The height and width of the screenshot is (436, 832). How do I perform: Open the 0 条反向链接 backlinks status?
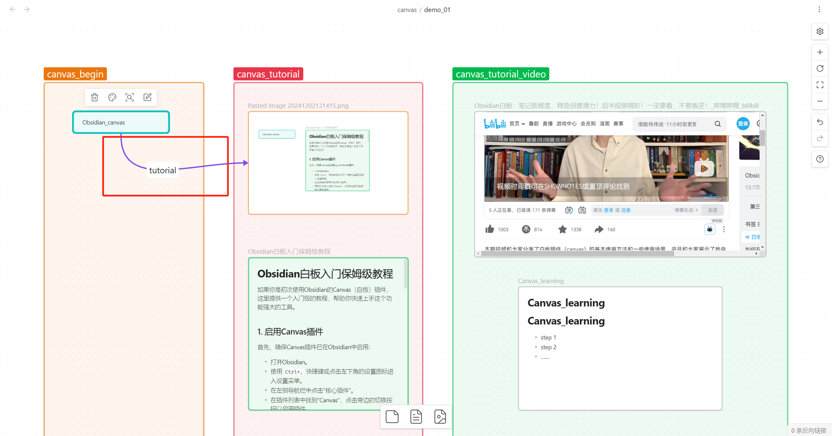(808, 430)
